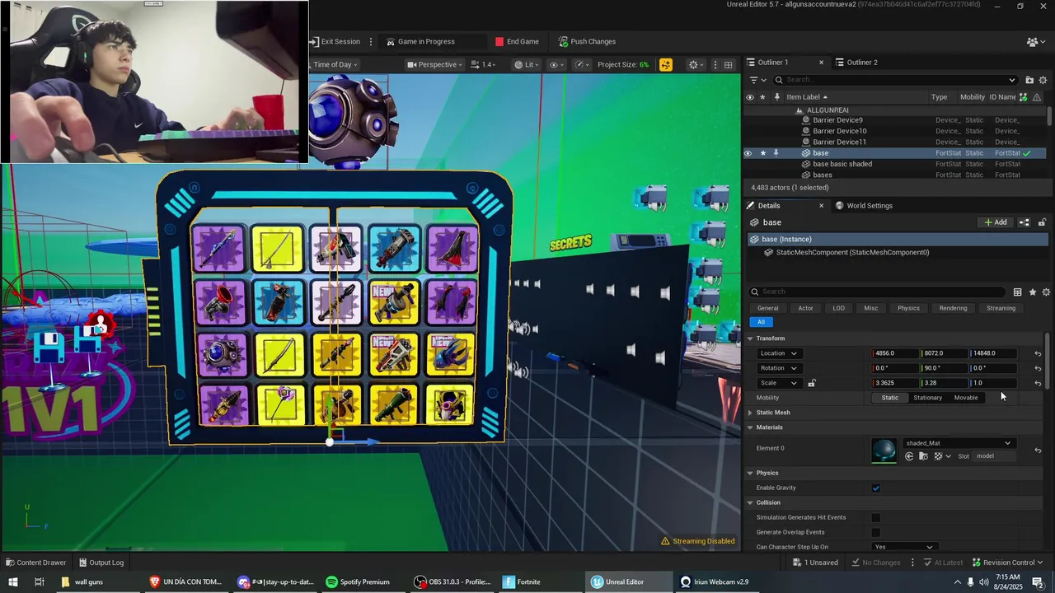Expand the Static Mesh section
The height and width of the screenshot is (593, 1055).
750,413
